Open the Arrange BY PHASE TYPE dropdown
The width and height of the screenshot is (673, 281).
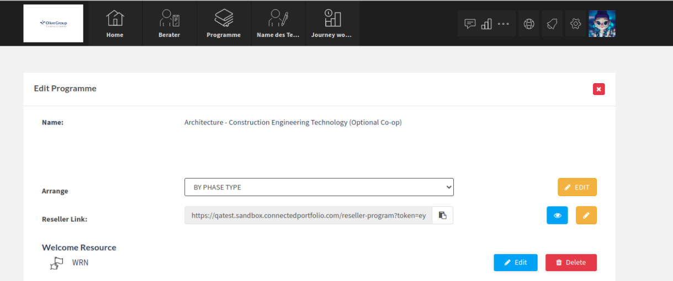[x=319, y=187]
